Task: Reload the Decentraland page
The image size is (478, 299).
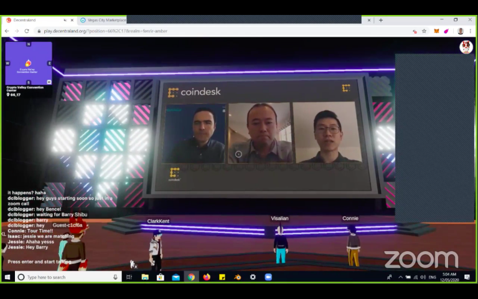Action: pos(27,31)
